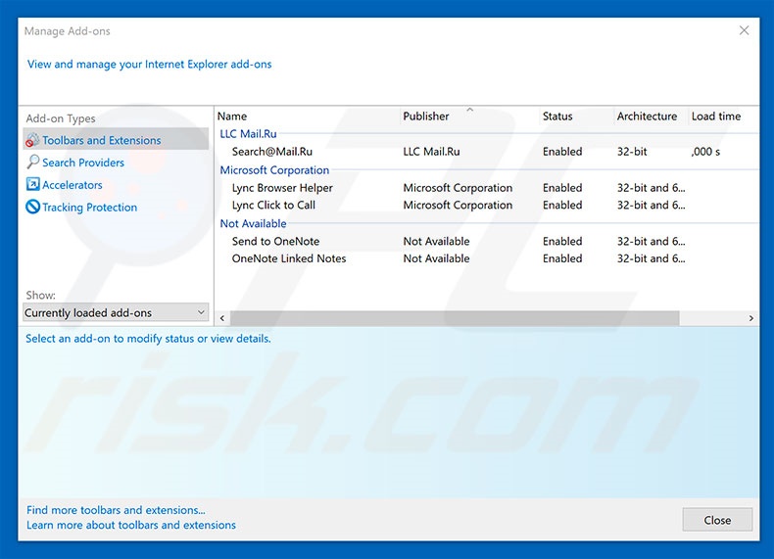Select the Send to OneNote add-on
This screenshot has height=559, width=774.
[x=275, y=241]
